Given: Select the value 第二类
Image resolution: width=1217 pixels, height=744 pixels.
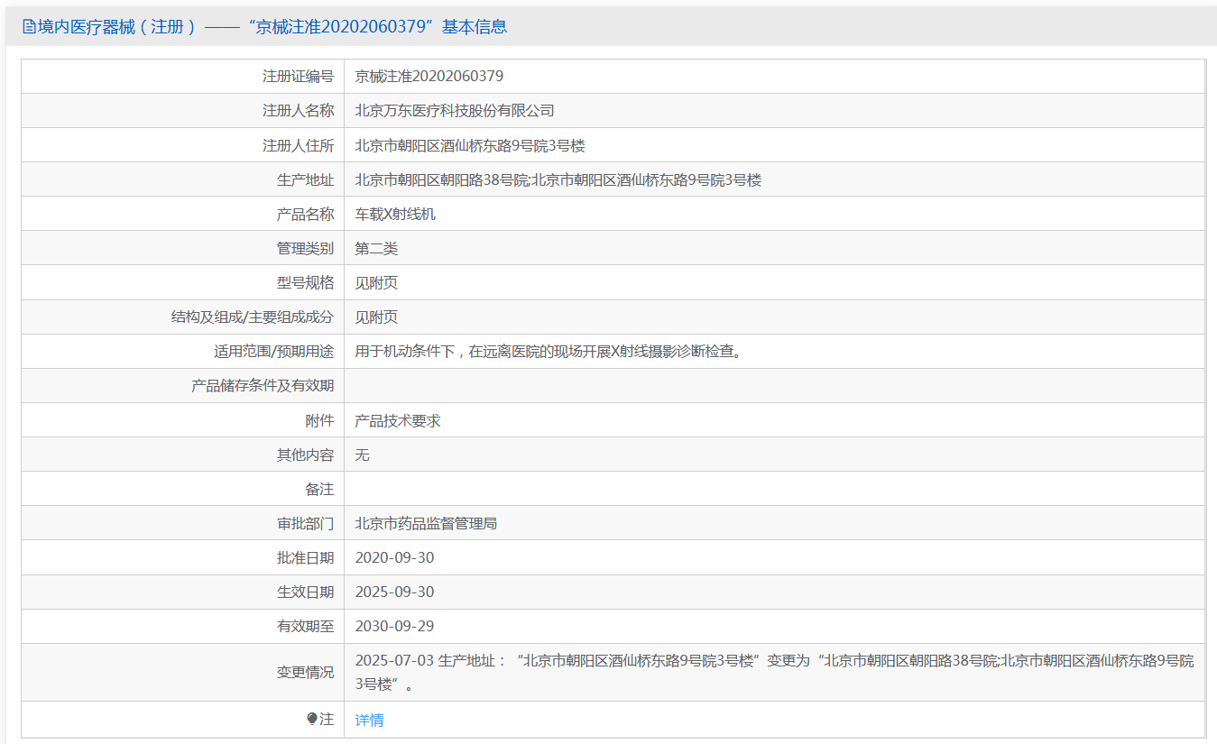Looking at the screenshot, I should point(376,248).
